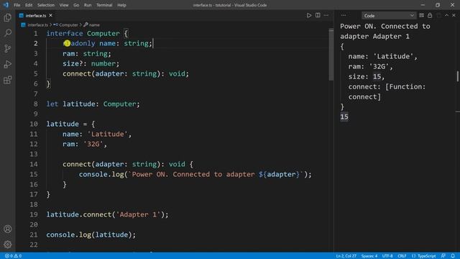Click VS Code logo in title bar
The height and width of the screenshot is (259, 460).
pyautogui.click(x=6, y=5)
